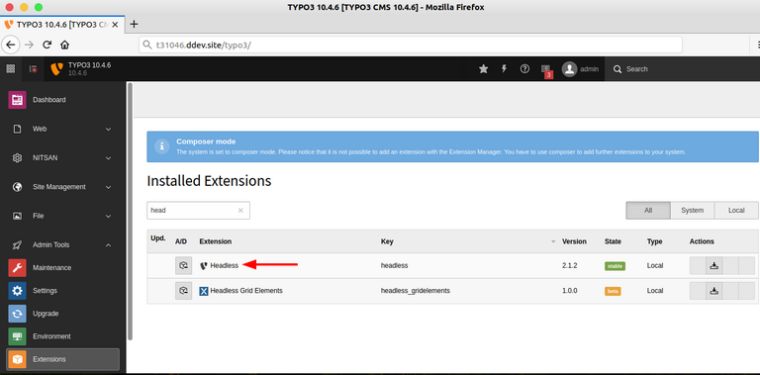Viewport: 760px width, 375px height.
Task: Click the Firefox address bar
Action: click(x=411, y=46)
